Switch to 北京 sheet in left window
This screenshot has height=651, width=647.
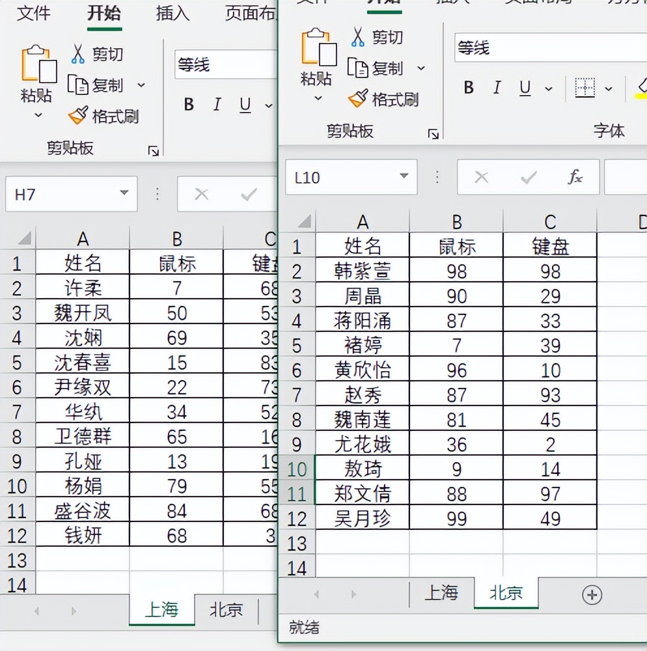click(x=226, y=610)
